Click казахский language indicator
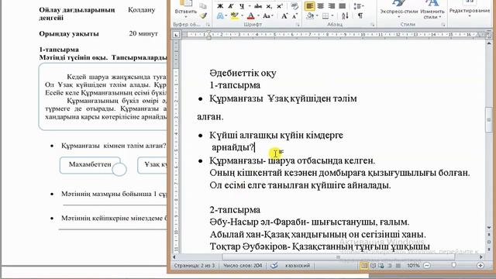Screen dimensions: 496x279 [x=298, y=265]
